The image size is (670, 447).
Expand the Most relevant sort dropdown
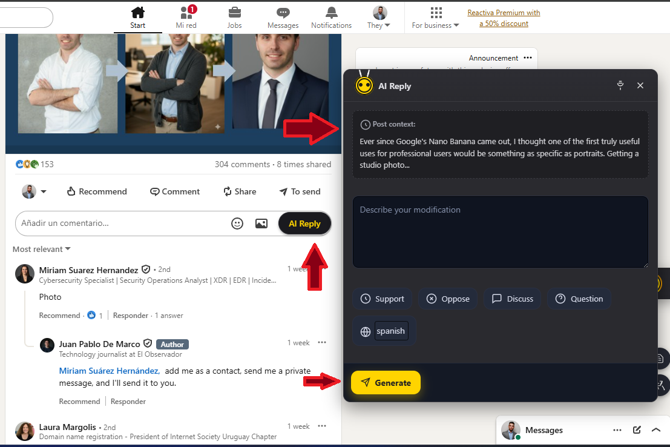point(41,249)
